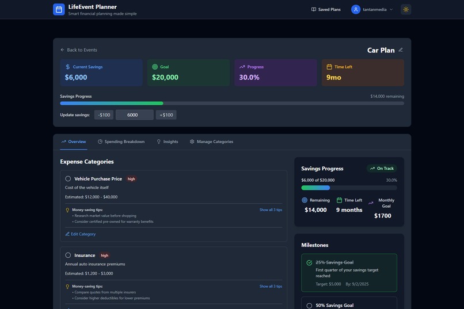Click the Estimated: $1,200 - $3,000 text
The image size is (464, 309).
point(89,273)
